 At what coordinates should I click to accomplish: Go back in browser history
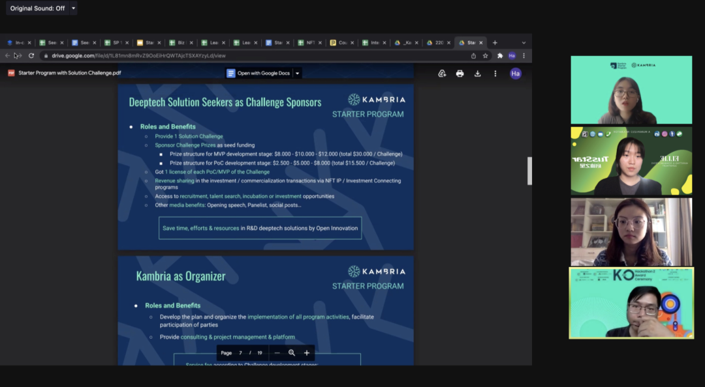pyautogui.click(x=7, y=55)
